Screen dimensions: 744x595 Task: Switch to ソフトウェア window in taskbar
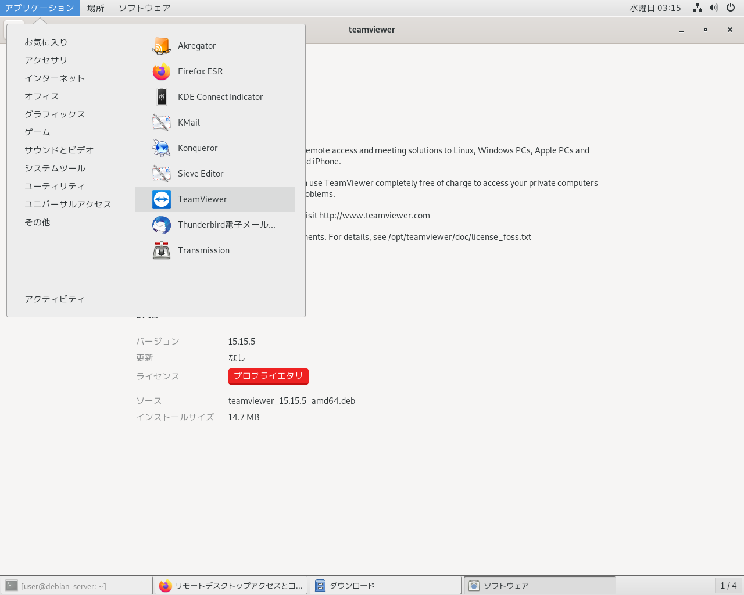pos(539,586)
